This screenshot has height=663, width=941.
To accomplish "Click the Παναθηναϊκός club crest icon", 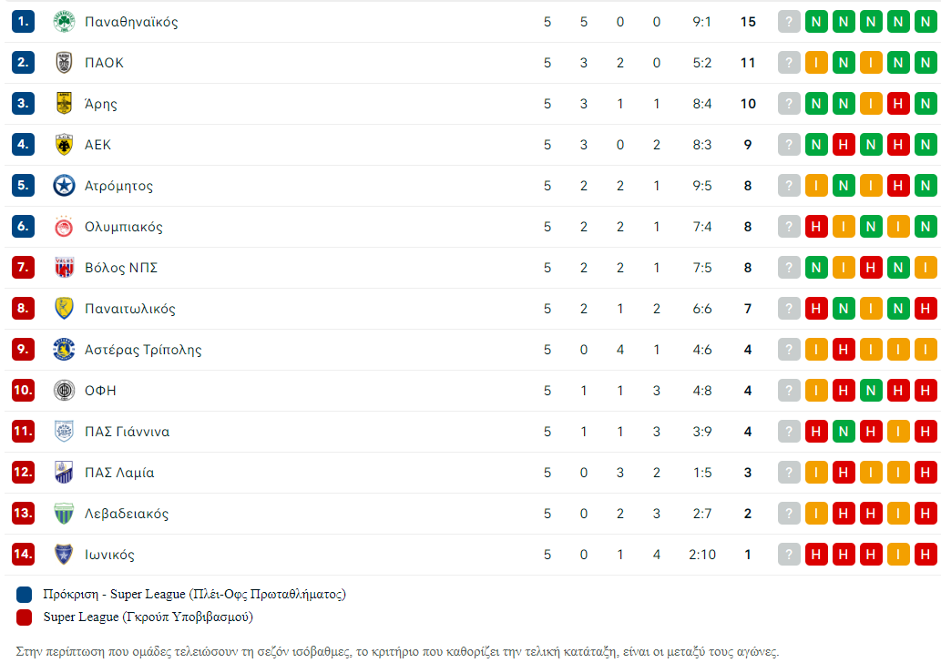I will [x=64, y=22].
